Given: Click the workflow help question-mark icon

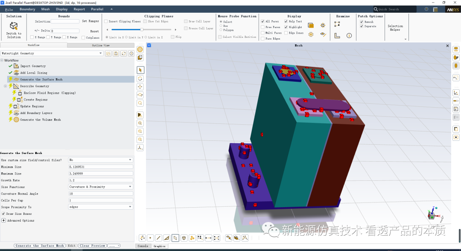Looking at the screenshot, I should click(x=131, y=54).
